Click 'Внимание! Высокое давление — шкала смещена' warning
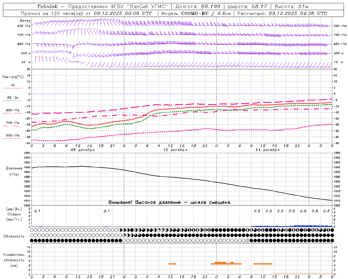This screenshot has height=279, width=348. (x=169, y=202)
